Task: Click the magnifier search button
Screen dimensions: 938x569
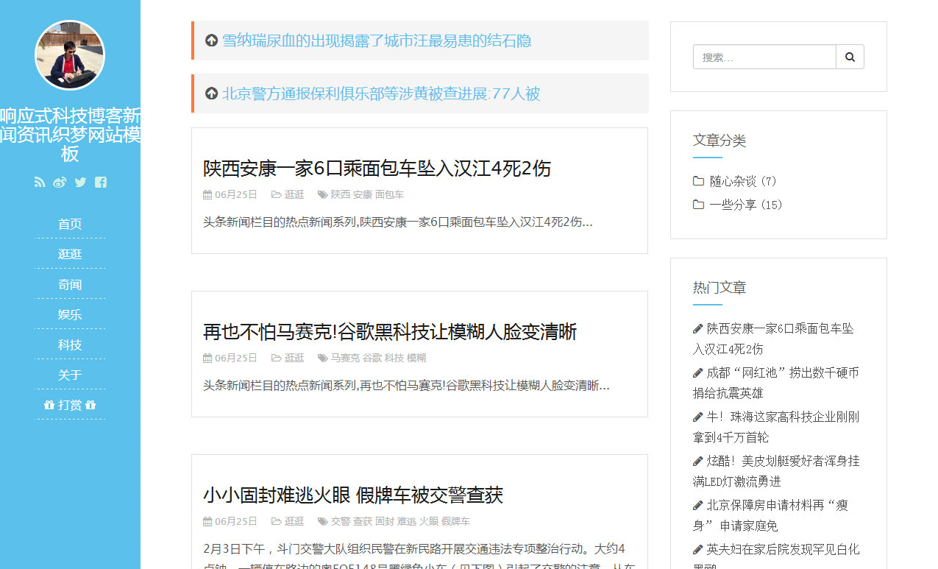Action: coord(850,56)
